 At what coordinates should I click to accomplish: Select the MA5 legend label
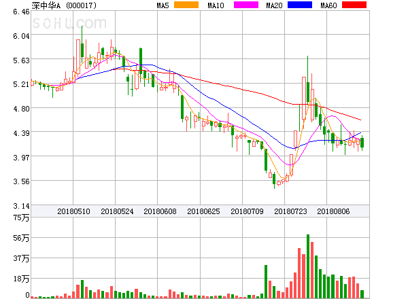tap(163, 5)
